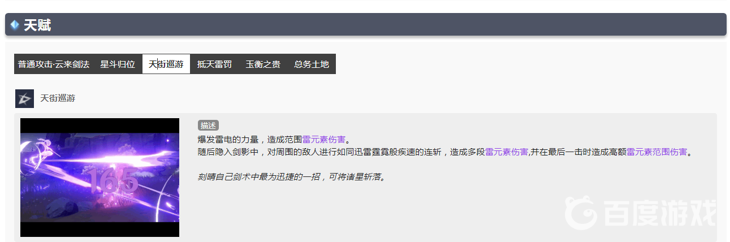Click the 描述 label badge
Screen dimensions: 730x242
[x=208, y=126]
